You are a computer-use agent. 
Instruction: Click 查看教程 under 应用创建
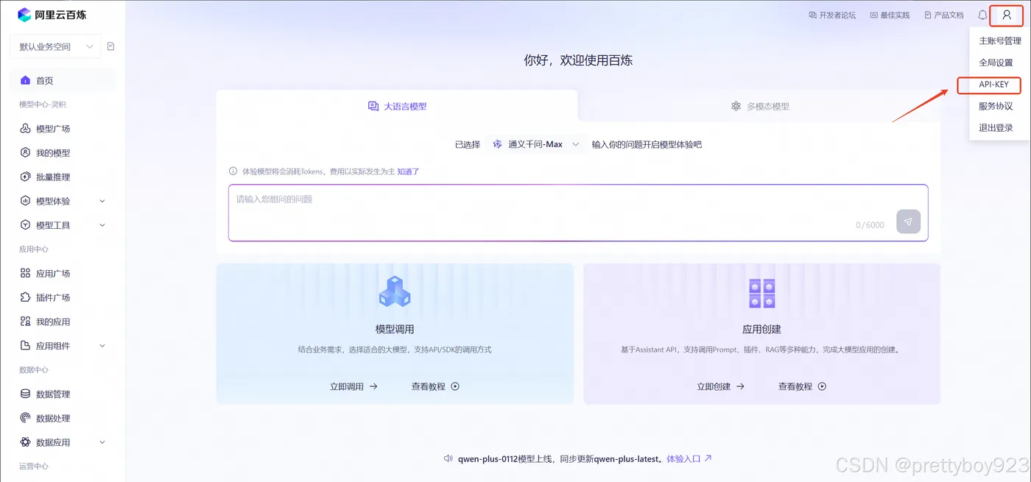(802, 386)
